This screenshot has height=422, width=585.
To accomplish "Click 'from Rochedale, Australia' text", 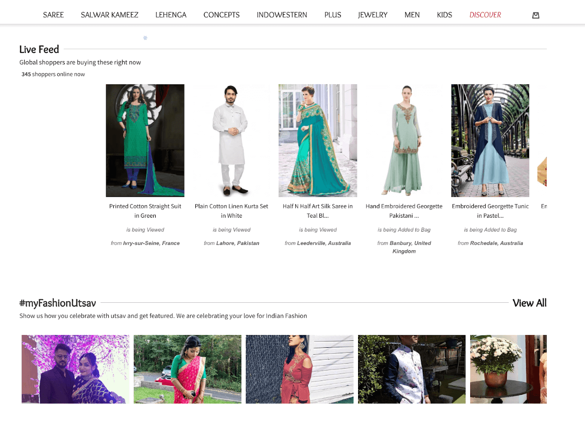I will [490, 243].
